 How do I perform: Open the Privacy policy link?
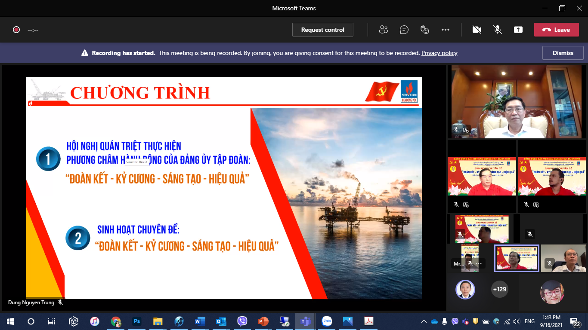click(x=439, y=53)
